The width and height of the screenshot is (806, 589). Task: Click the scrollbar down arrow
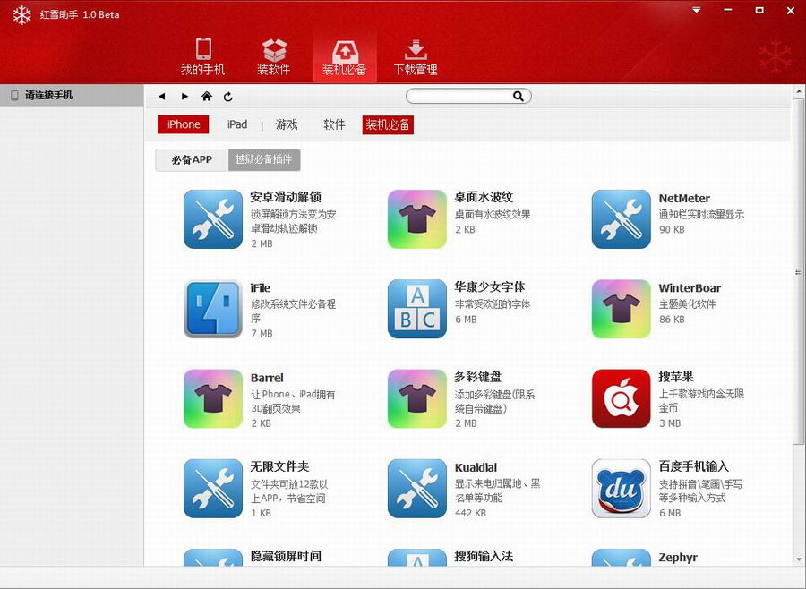798,559
